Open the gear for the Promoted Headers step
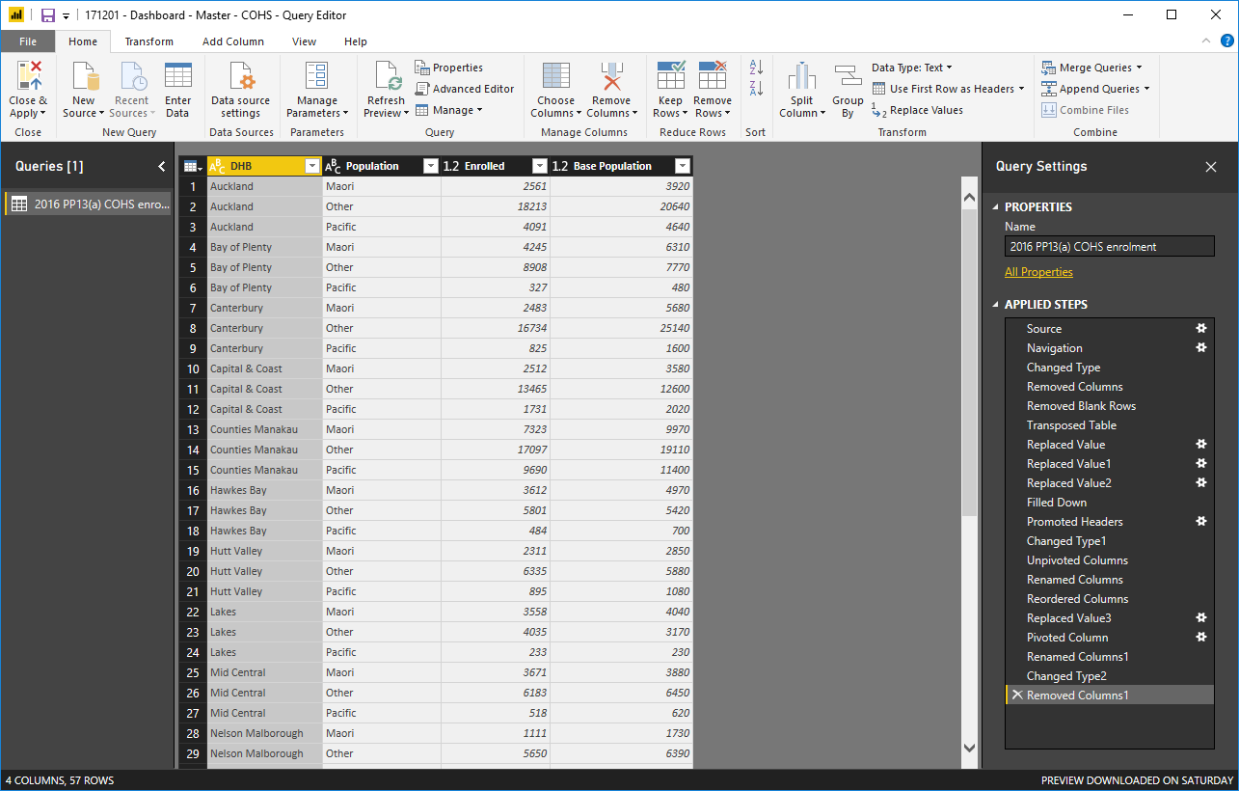This screenshot has height=791, width=1239. pyautogui.click(x=1201, y=521)
